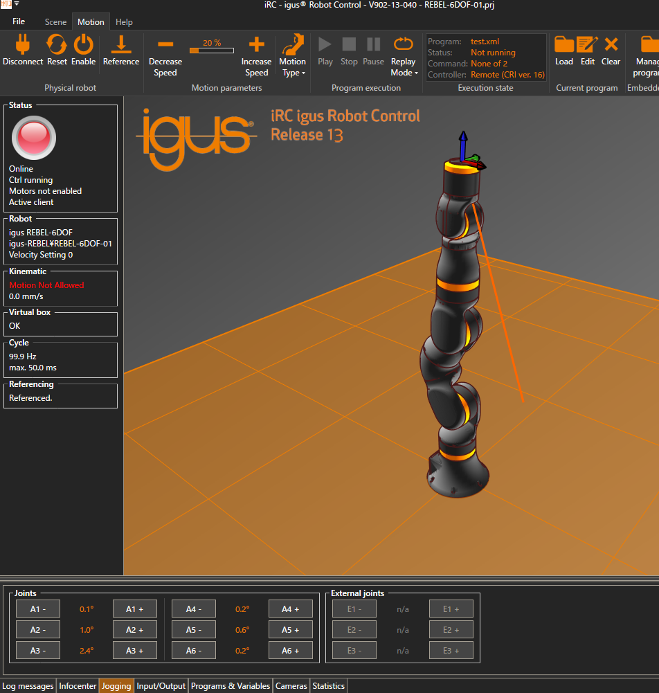
Task: Click the Enable motors power icon
Action: [x=83, y=46]
